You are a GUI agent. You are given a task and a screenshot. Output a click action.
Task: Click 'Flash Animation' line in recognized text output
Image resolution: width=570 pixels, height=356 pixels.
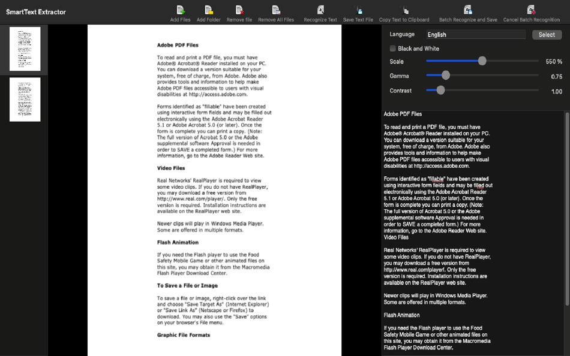click(401, 315)
